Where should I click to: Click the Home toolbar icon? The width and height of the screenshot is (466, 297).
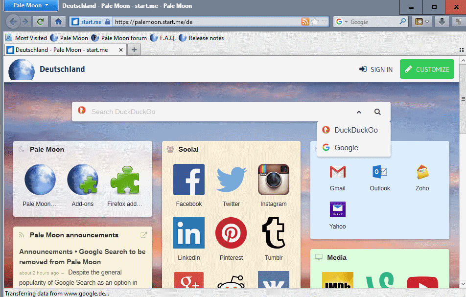point(58,22)
